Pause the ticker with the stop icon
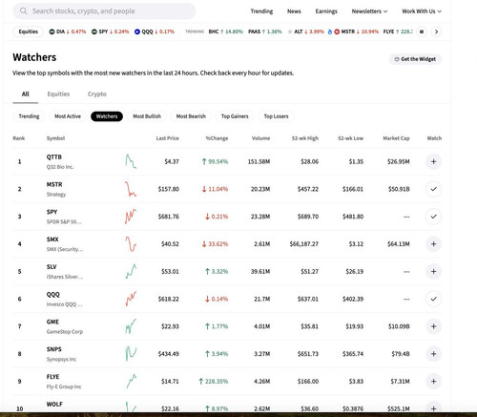 422,31
